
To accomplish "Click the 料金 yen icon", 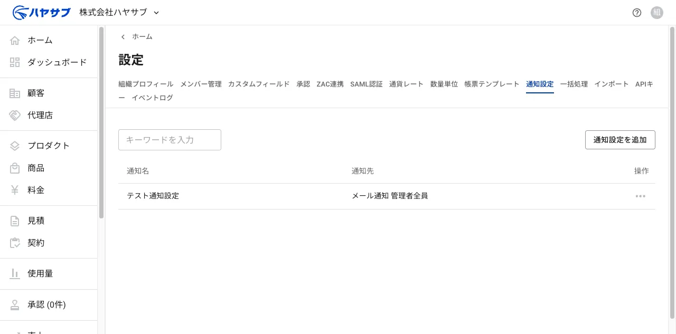I will click(x=15, y=190).
